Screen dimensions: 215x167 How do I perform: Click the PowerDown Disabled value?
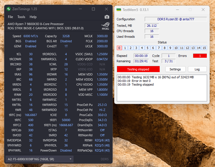coord(66,150)
